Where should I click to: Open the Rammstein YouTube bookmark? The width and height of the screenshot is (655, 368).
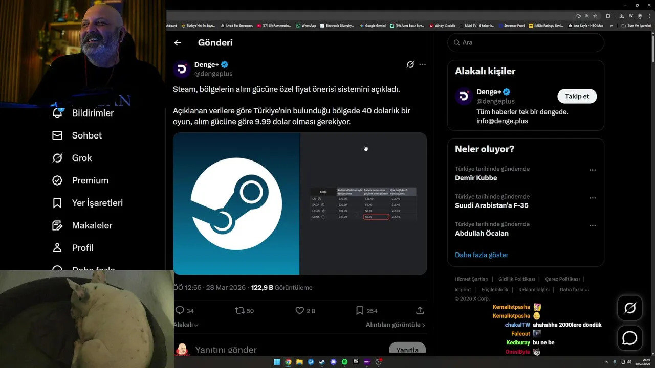(275, 25)
